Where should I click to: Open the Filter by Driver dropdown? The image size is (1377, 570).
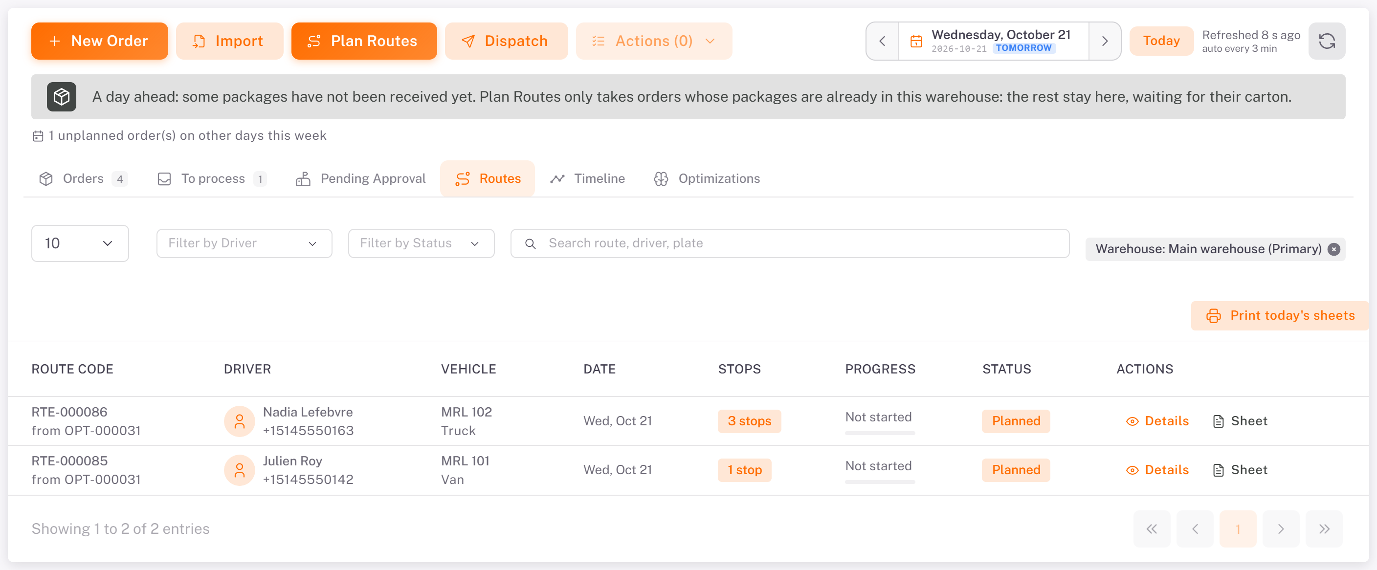pos(244,243)
